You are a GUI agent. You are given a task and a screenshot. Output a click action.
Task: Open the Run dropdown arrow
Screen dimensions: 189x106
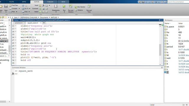64,12
